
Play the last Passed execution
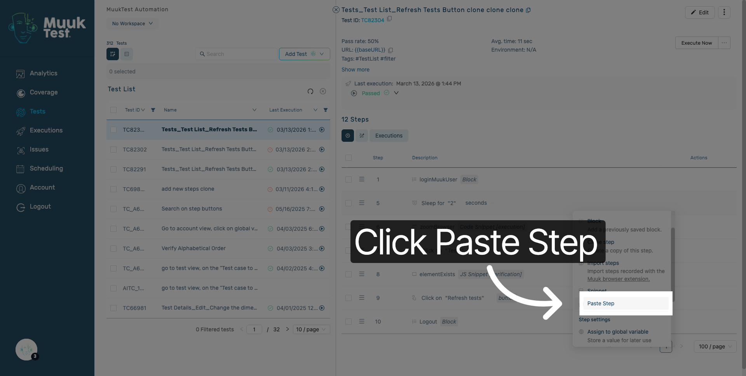(354, 93)
